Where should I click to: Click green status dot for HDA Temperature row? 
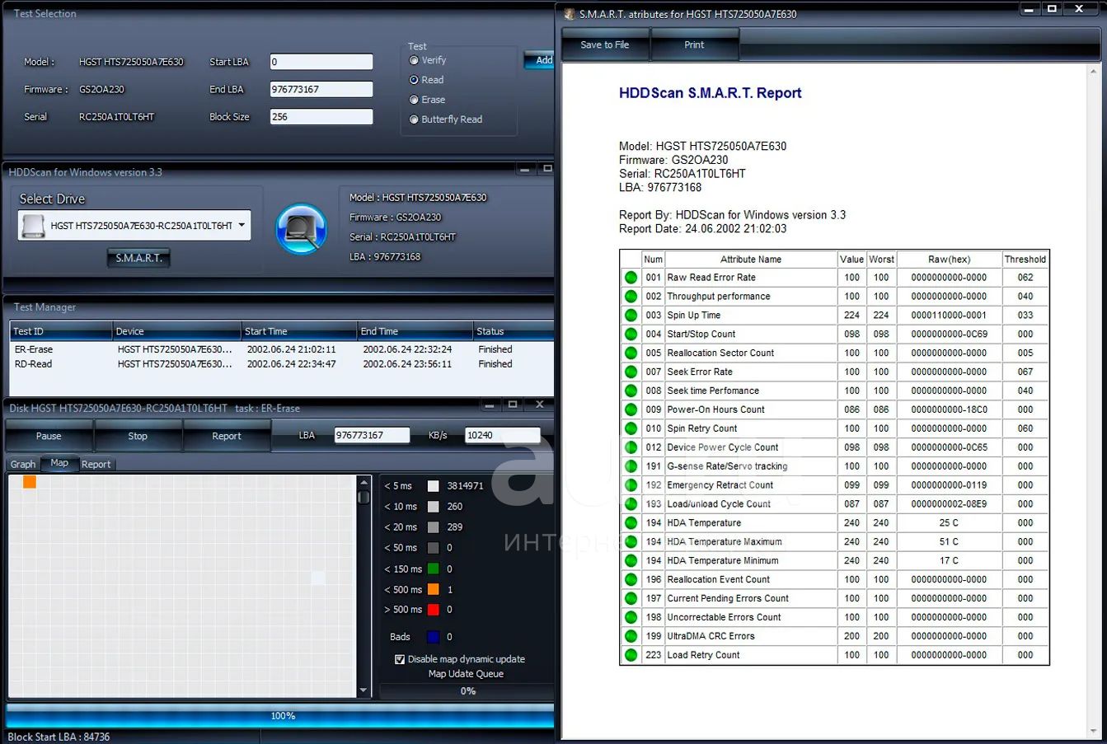(631, 523)
